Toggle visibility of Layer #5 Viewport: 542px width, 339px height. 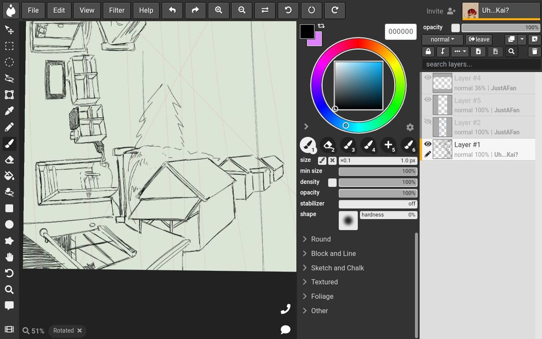coord(427,99)
